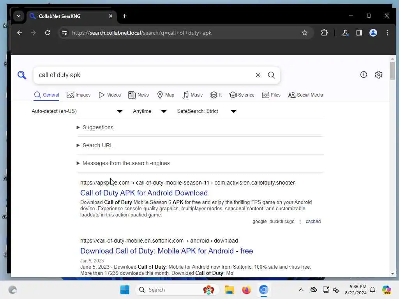The width and height of the screenshot is (399, 299).
Task: Bookmark this page with the star icon
Action: pos(305,33)
